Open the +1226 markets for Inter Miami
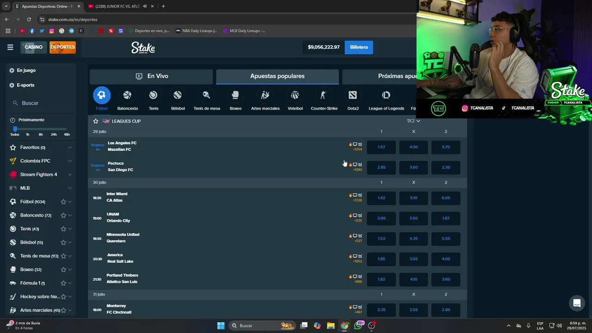 (358, 200)
